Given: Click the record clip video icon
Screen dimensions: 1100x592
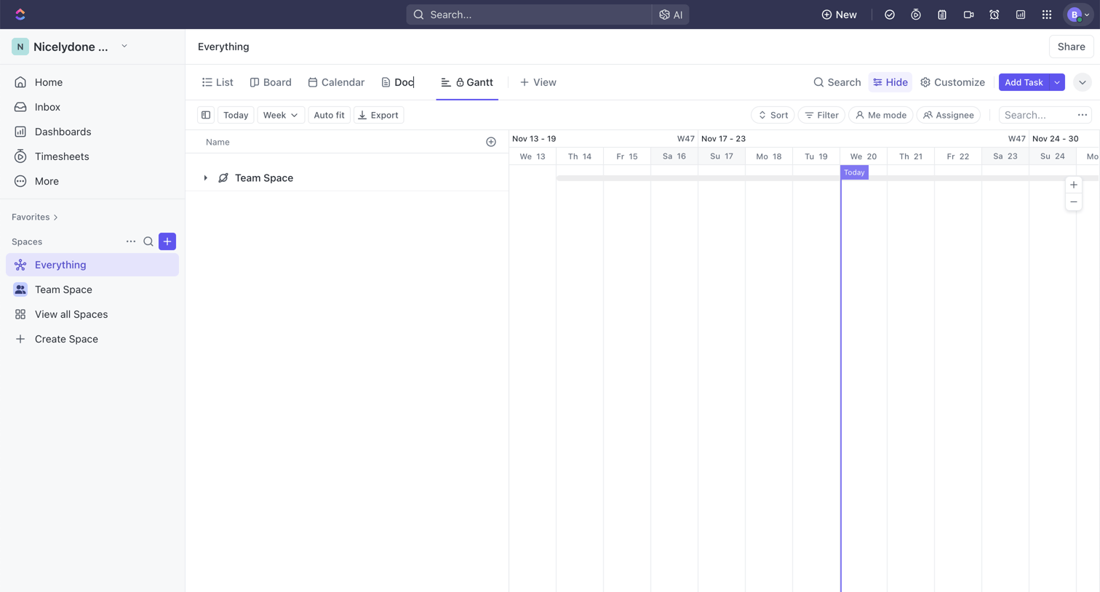Looking at the screenshot, I should [968, 15].
